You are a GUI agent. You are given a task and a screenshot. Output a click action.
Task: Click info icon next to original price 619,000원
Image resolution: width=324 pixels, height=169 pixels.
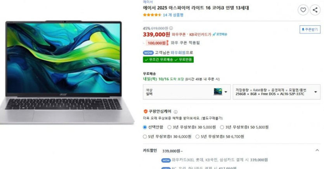[171, 28]
